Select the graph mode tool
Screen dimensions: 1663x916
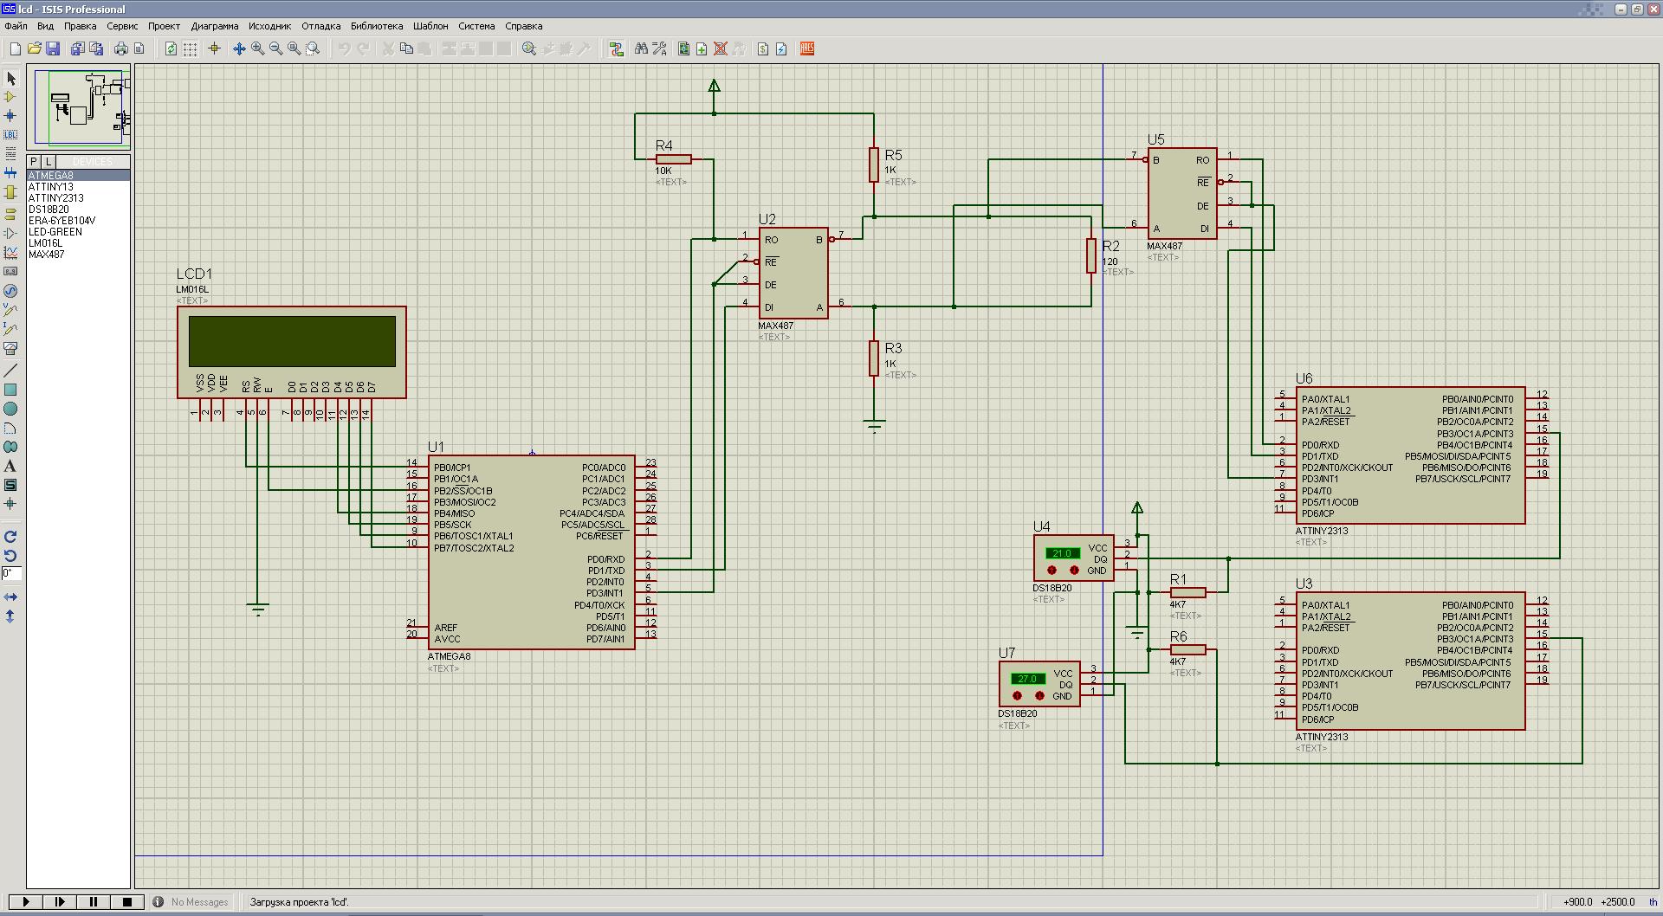(x=10, y=252)
